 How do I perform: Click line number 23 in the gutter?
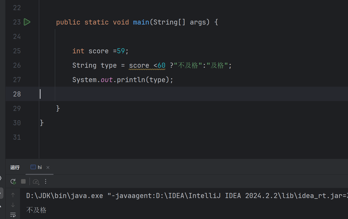(17, 22)
